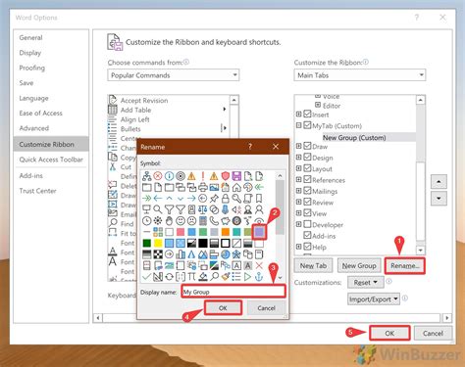
Task: Pick the telephone handset symbol
Action: click(214, 221)
